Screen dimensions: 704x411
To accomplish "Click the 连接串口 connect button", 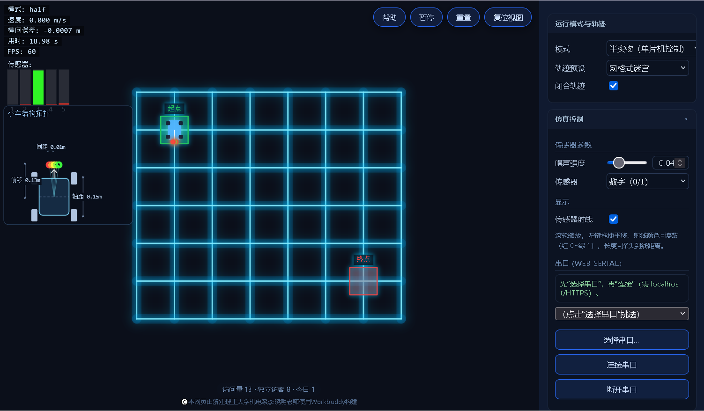I will coord(622,365).
